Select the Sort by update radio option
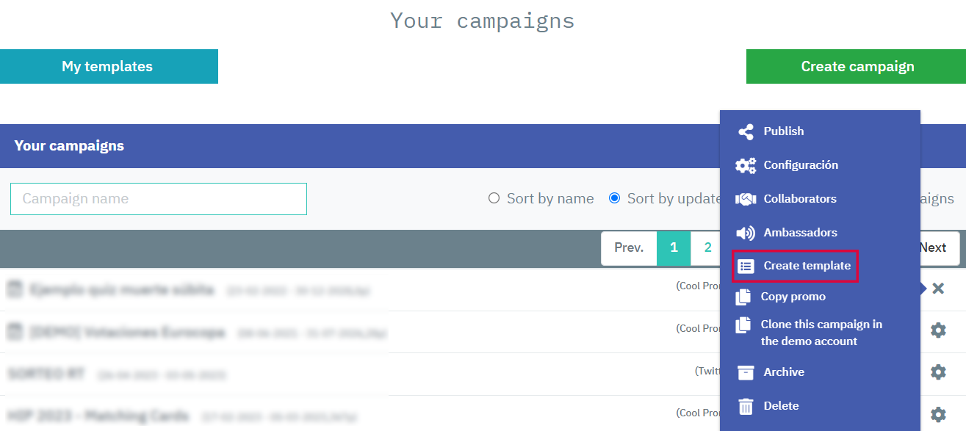The width and height of the screenshot is (966, 431). pos(615,198)
